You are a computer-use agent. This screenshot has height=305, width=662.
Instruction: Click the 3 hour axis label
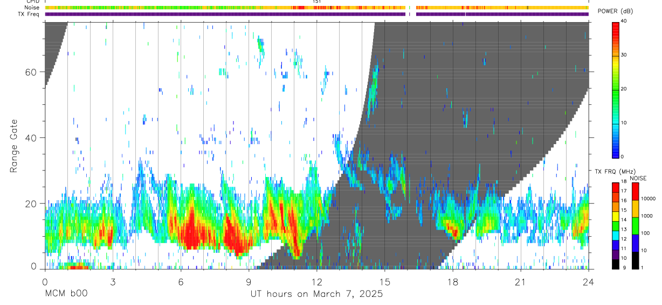click(113, 282)
